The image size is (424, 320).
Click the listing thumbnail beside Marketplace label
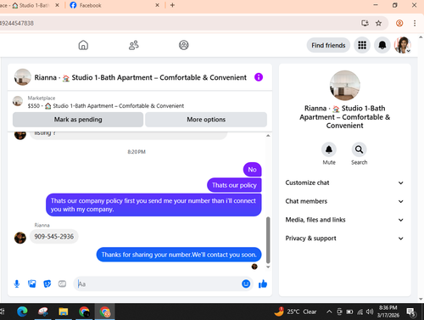[x=18, y=101]
